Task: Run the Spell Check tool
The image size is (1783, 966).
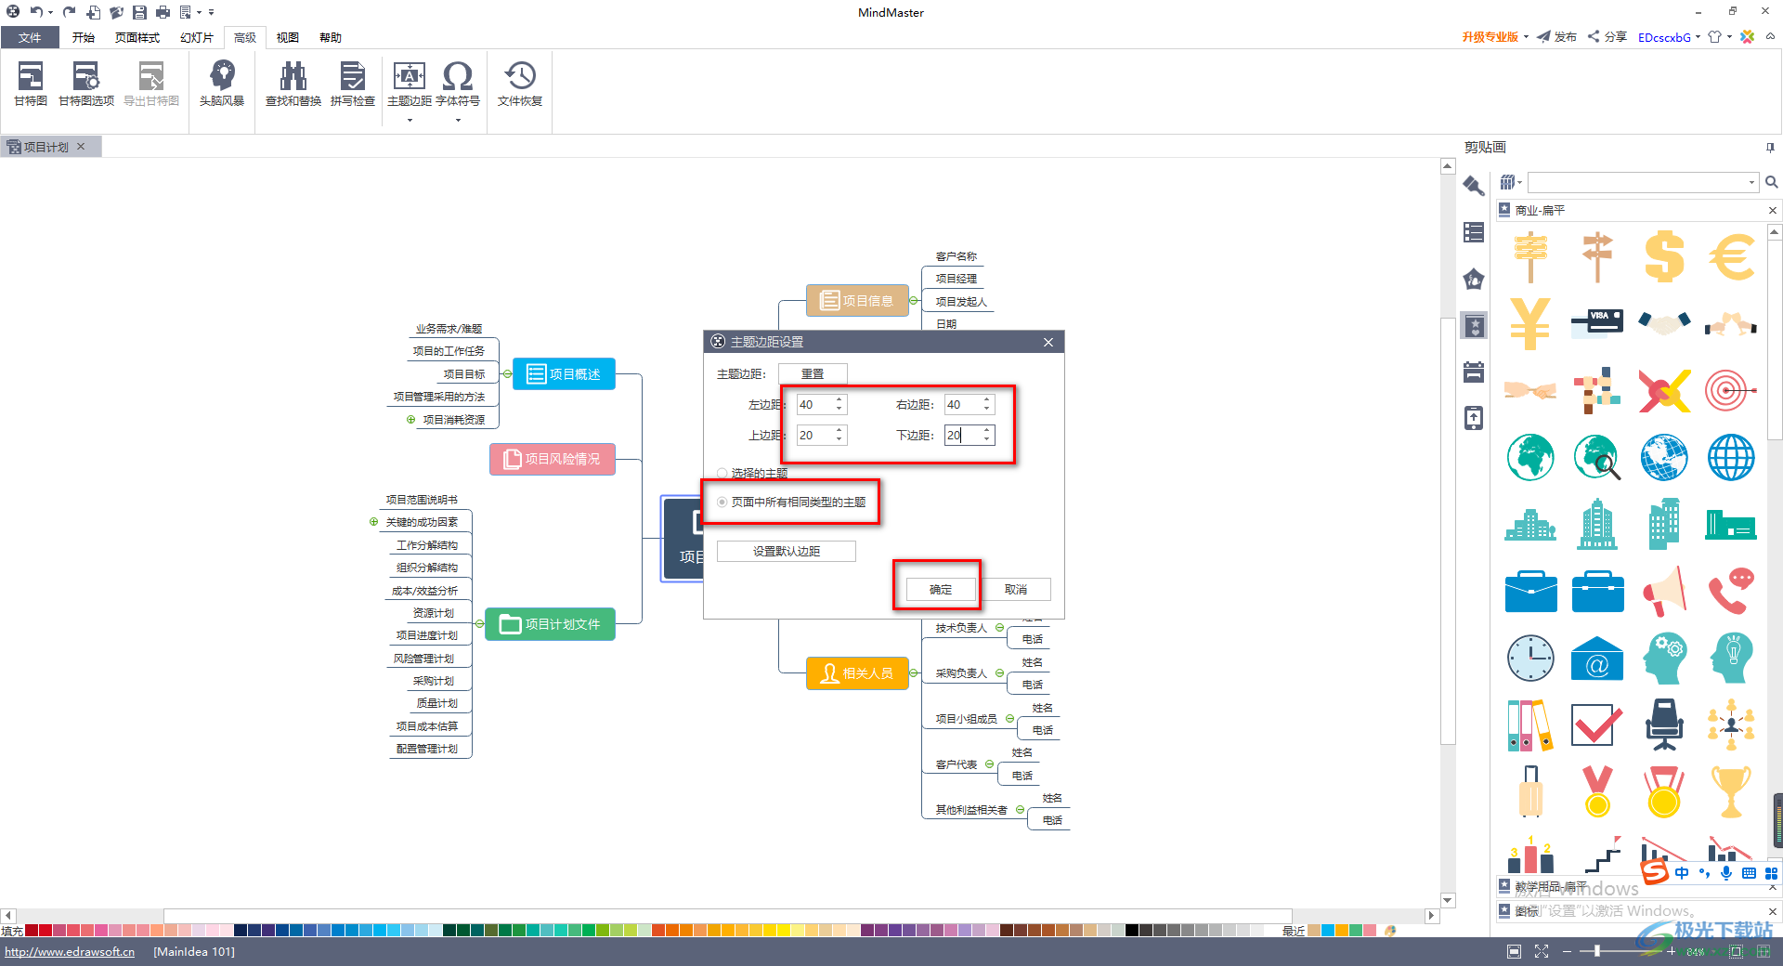Action: (353, 85)
